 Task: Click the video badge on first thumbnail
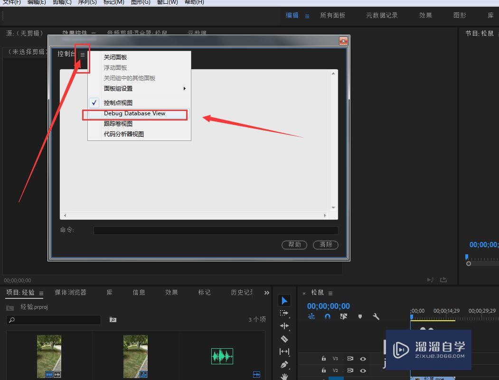pos(49,374)
